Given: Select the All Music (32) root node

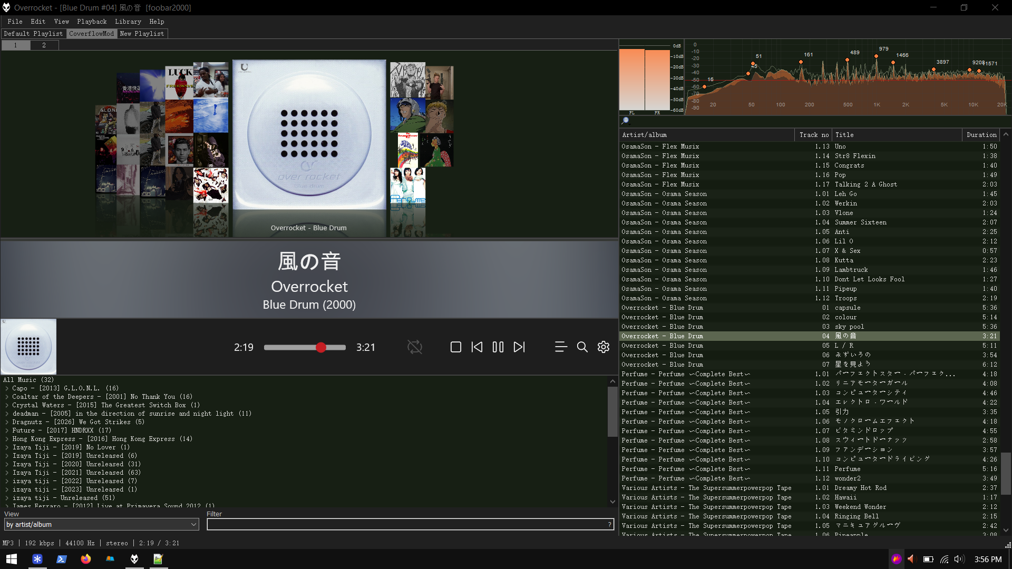Looking at the screenshot, I should (28, 380).
